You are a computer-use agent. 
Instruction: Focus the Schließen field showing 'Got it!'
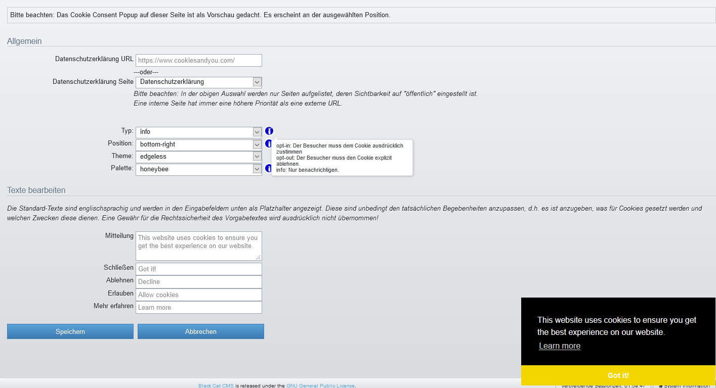coord(198,268)
